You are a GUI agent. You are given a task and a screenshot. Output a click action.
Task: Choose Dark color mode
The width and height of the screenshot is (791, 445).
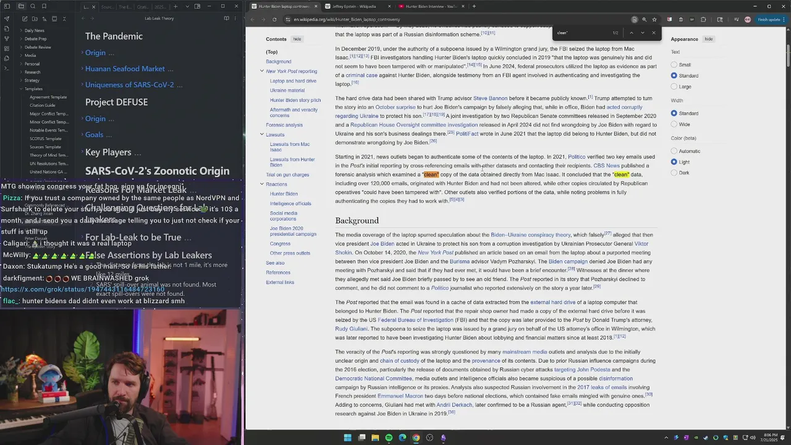tap(674, 172)
